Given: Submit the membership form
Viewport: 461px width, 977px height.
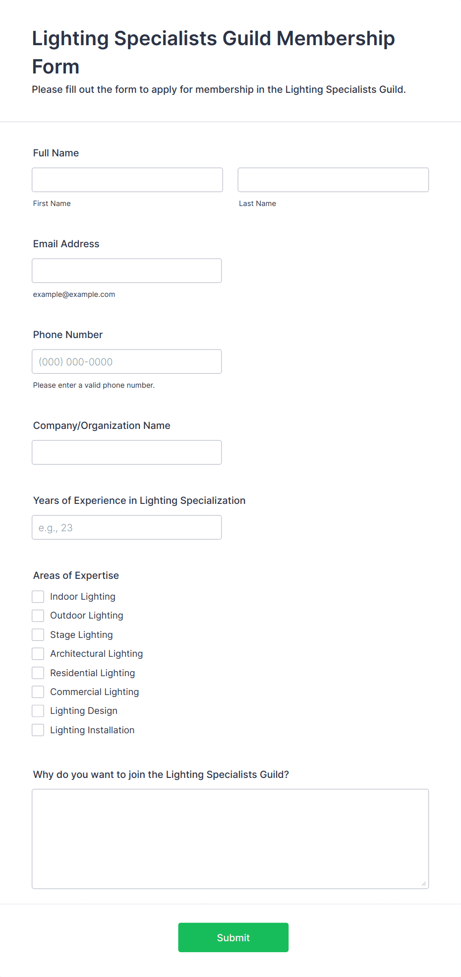Looking at the screenshot, I should pos(233,937).
